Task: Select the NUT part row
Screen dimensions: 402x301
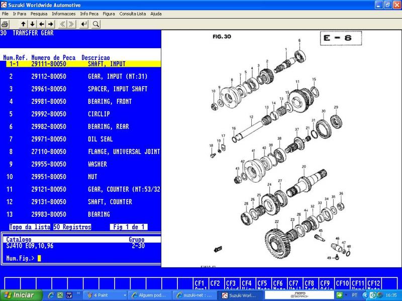Action: [x=80, y=177]
